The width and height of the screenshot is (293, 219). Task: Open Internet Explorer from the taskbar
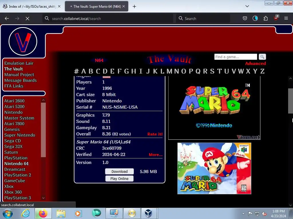pos(25,213)
